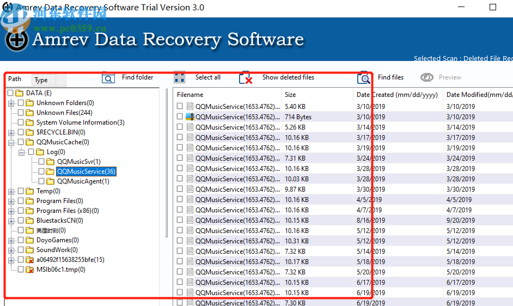
Task: Click the a06492f15638255bfe deleted folder icon
Action: pos(30,260)
